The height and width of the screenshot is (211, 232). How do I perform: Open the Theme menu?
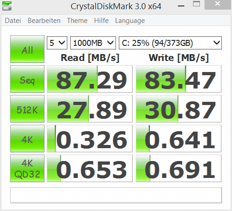pyautogui.click(x=77, y=21)
